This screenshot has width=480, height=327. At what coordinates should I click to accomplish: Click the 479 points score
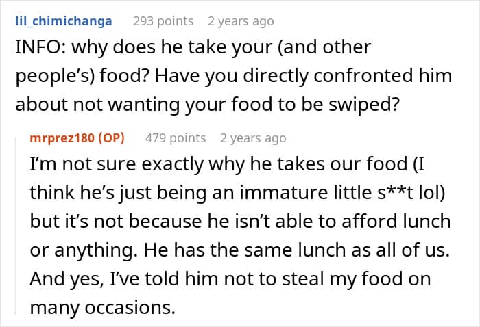tap(175, 138)
